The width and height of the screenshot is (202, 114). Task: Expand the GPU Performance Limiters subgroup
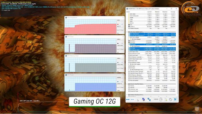pyautogui.click(x=129, y=70)
